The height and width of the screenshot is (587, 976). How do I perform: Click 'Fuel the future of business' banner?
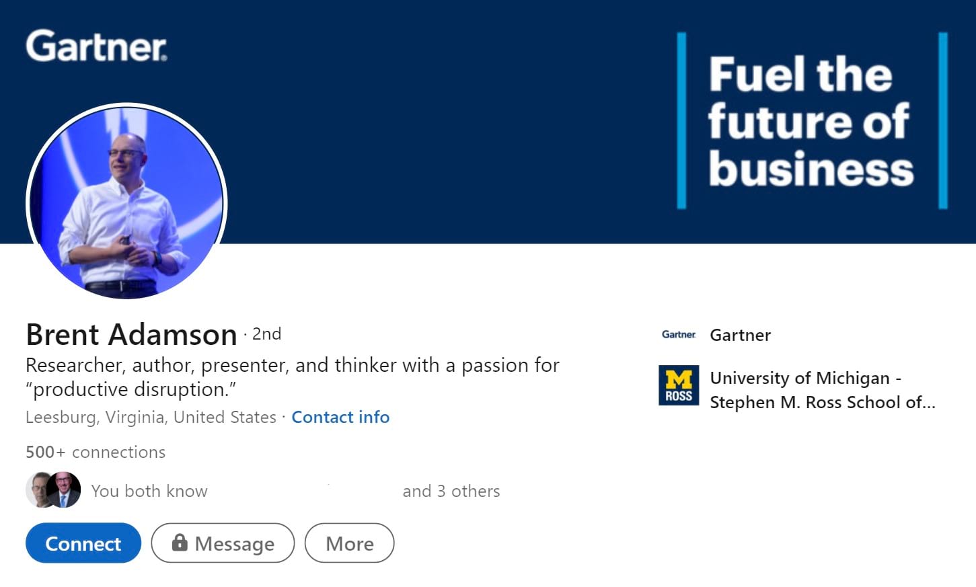[811, 121]
